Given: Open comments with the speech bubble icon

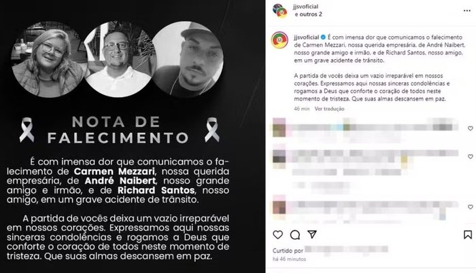Looking at the screenshot, I should pyautogui.click(x=294, y=235).
